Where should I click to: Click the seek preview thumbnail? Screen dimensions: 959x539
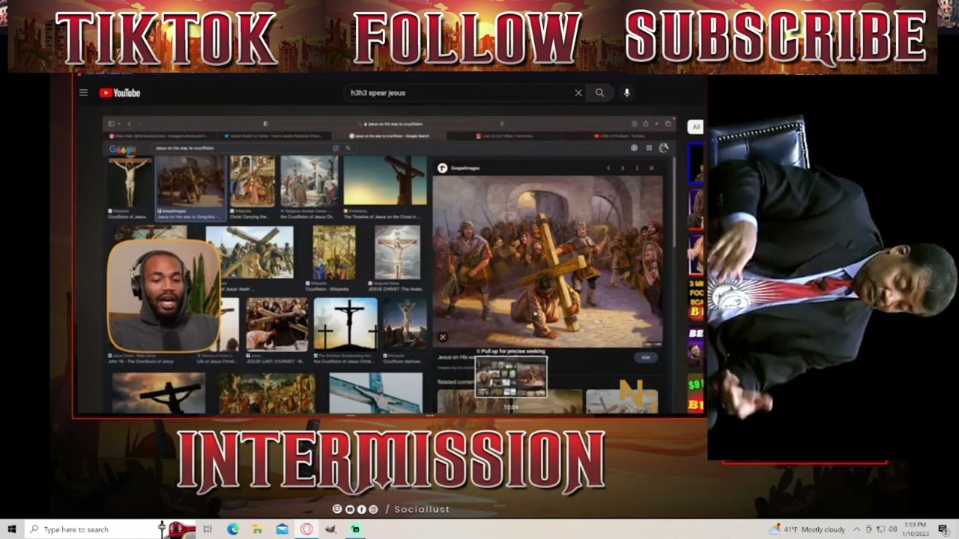click(x=511, y=377)
